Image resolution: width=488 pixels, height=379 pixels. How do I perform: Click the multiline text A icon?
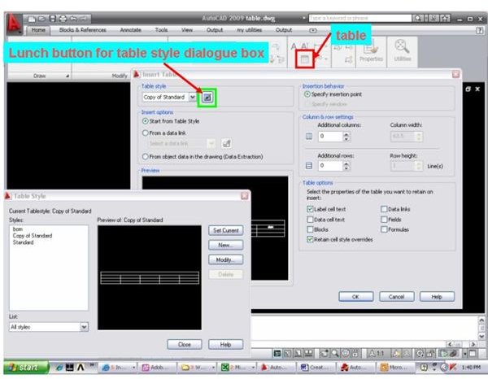point(294,46)
